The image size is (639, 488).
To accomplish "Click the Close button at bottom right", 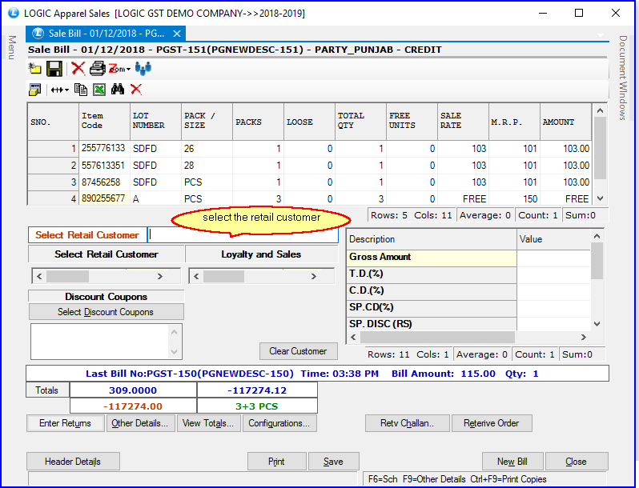I will 577,462.
